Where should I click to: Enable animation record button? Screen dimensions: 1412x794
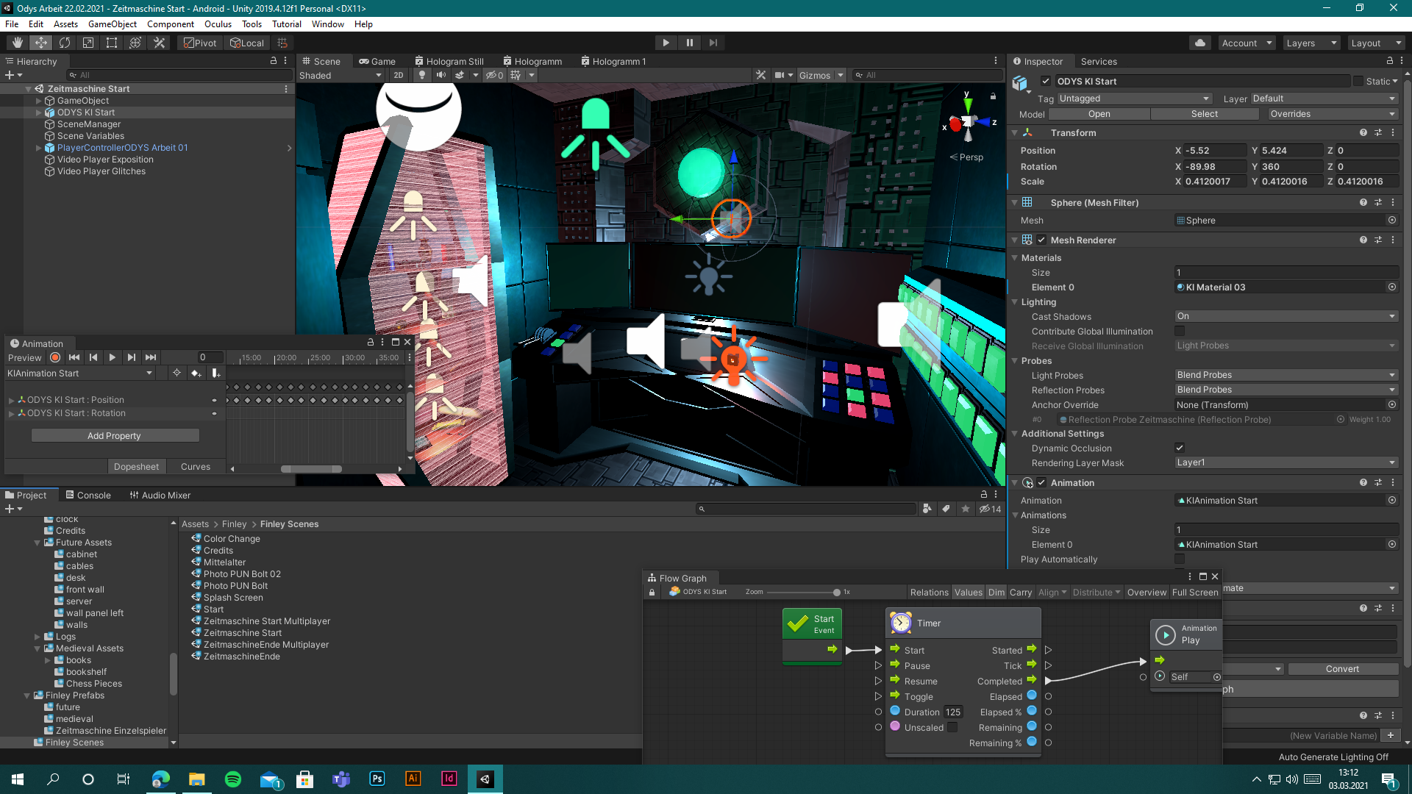(x=55, y=357)
